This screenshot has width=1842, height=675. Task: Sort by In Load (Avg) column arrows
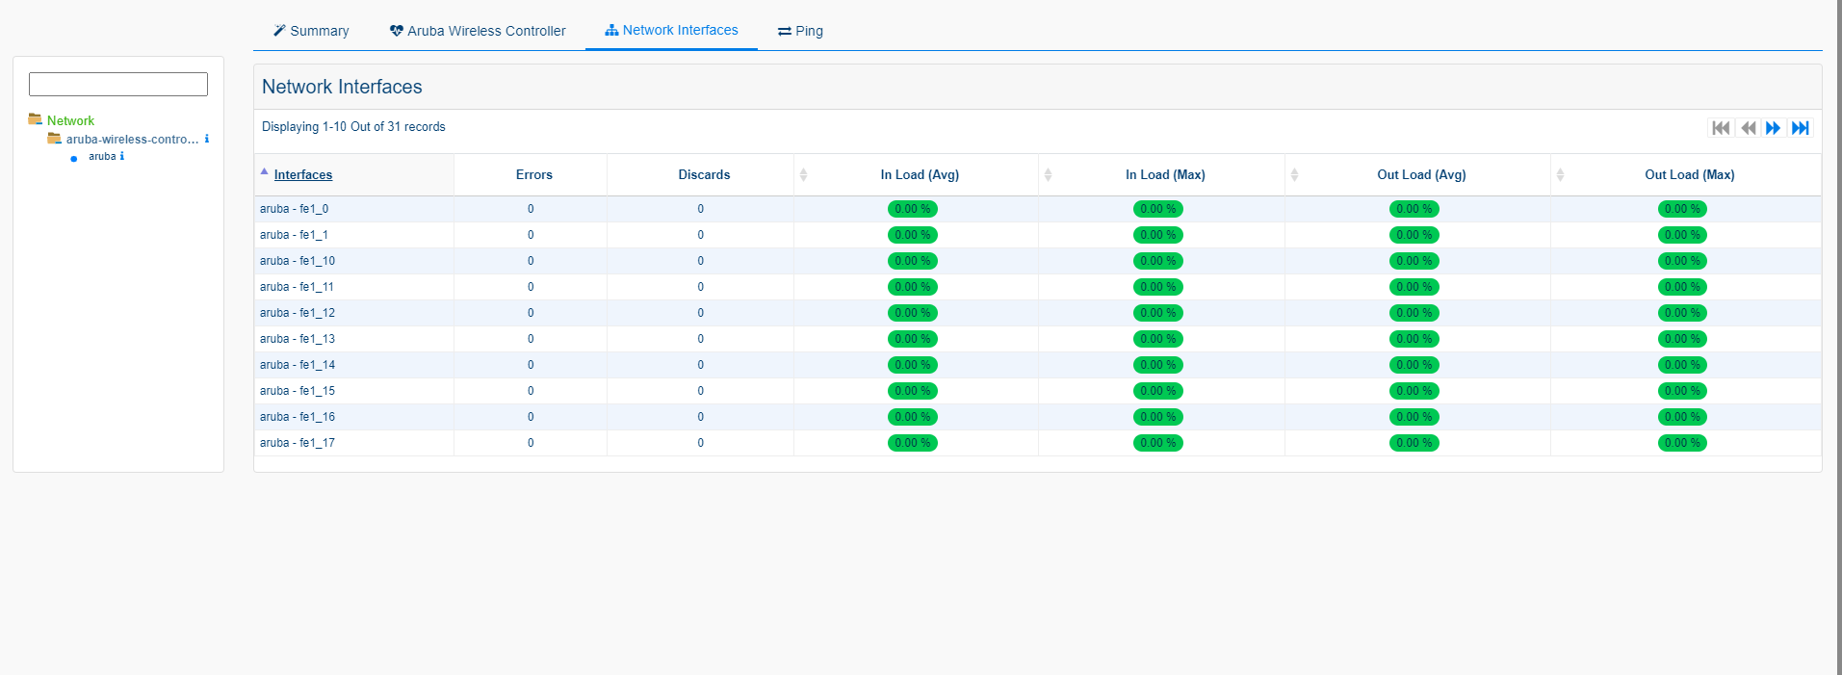(x=803, y=175)
